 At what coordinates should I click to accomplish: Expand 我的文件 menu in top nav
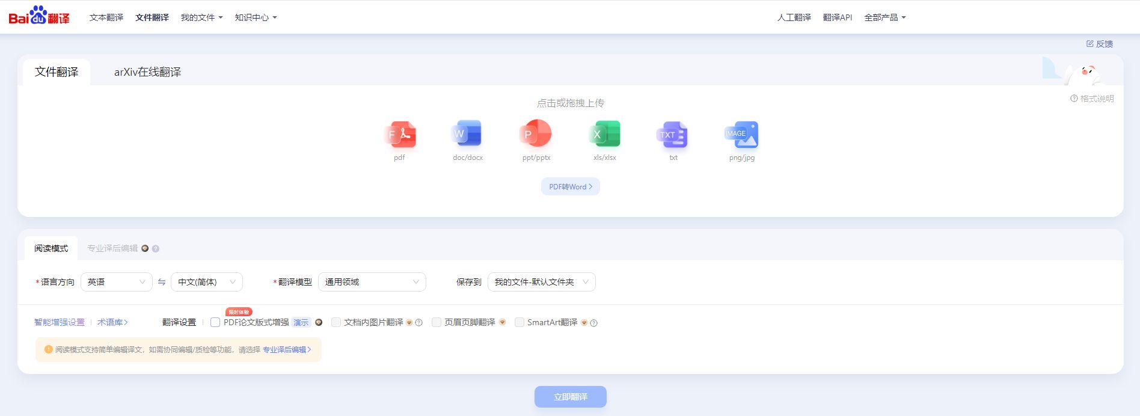point(202,17)
